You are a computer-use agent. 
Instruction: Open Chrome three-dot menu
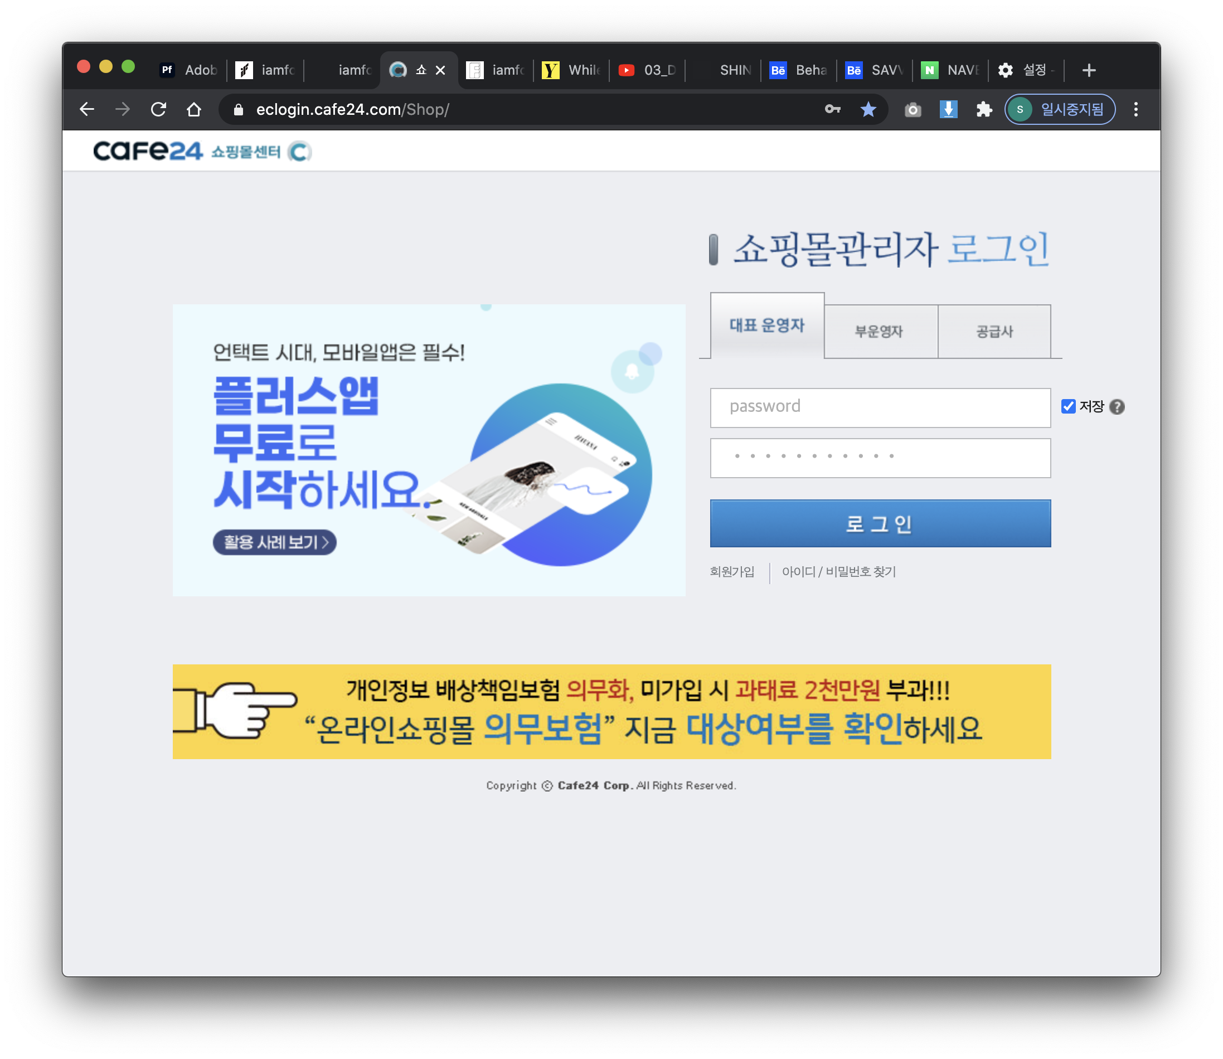1135,109
